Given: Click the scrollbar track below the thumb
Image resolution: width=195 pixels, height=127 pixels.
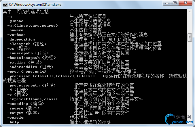Looking at the screenshot, I should [x=190, y=77].
